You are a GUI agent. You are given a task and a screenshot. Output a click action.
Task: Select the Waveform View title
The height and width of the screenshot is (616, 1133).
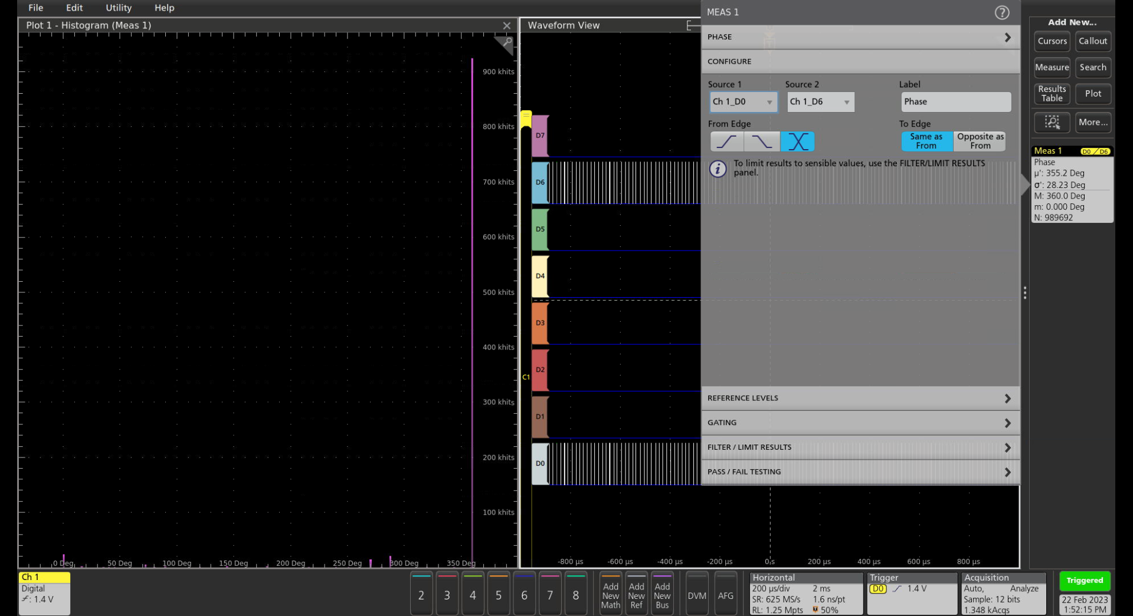[564, 25]
